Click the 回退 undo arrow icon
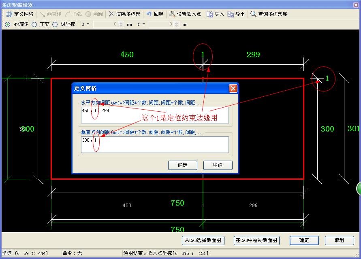 (149, 14)
